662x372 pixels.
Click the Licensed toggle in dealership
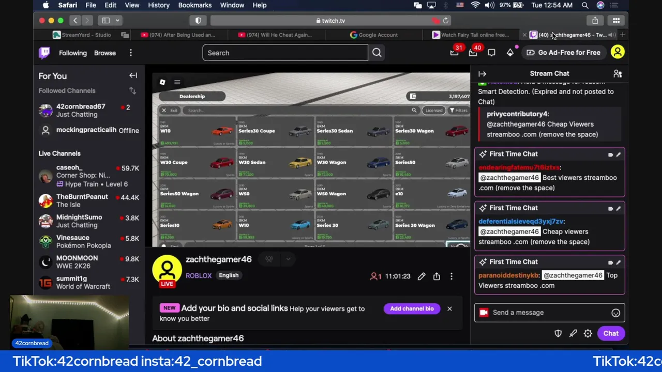pos(433,110)
